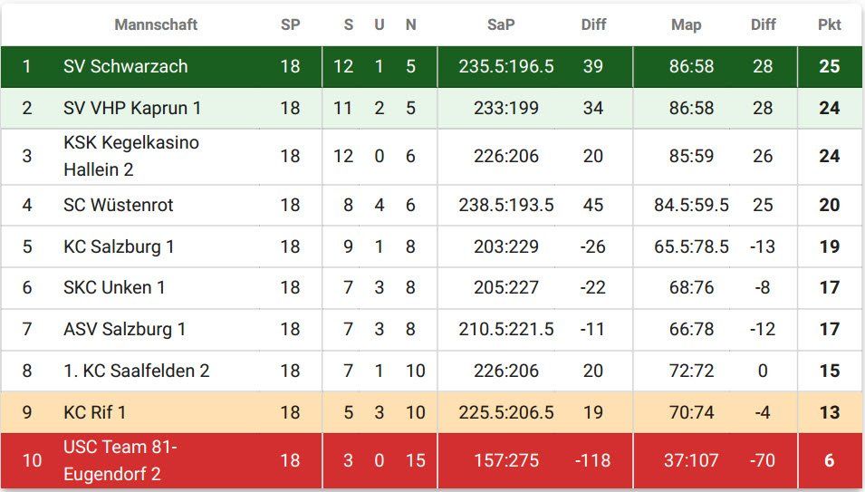Sort by the Pkt column header
This screenshot has height=492, width=865.
829,24
